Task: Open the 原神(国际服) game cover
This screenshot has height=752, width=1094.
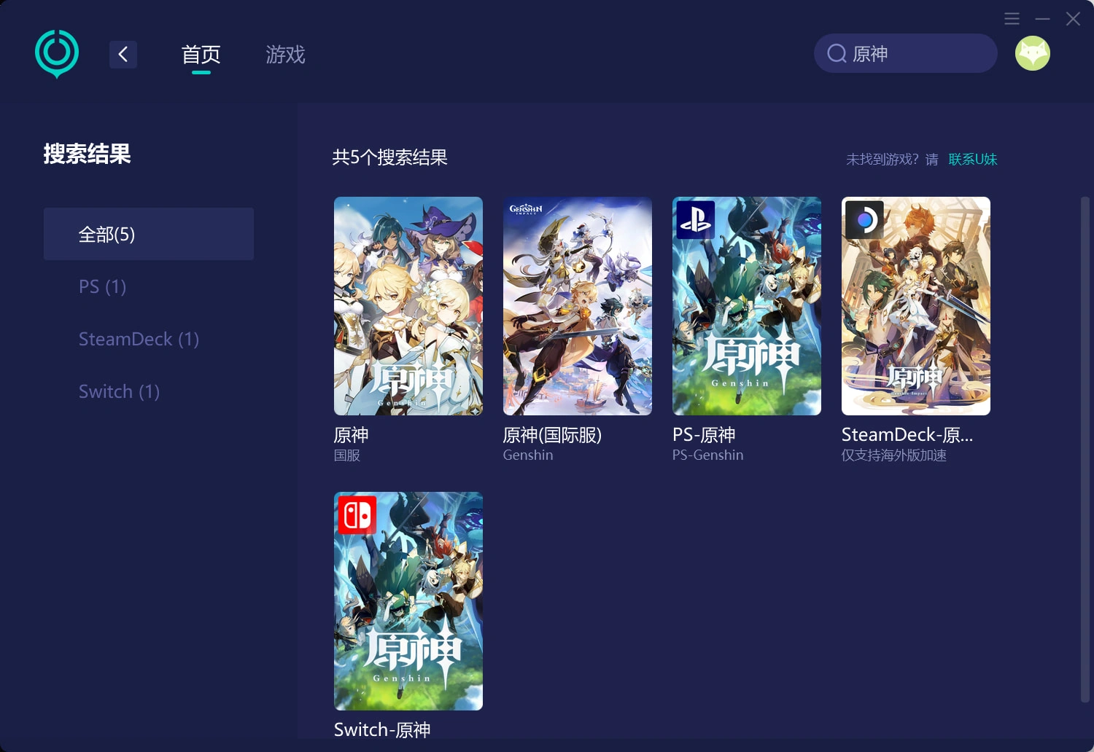Action: click(x=578, y=306)
